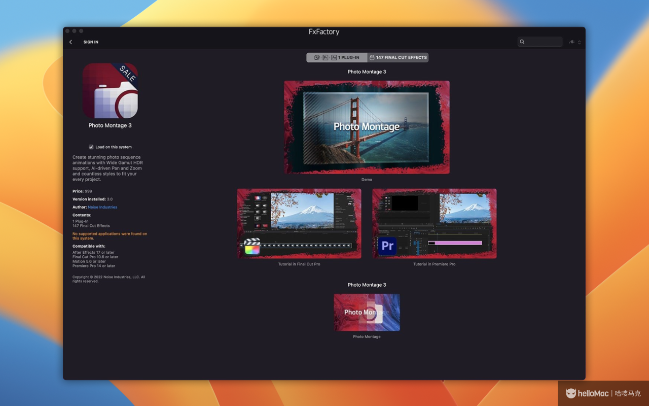This screenshot has width=649, height=406.
Task: Click the Price: $99 text
Action: click(82, 191)
